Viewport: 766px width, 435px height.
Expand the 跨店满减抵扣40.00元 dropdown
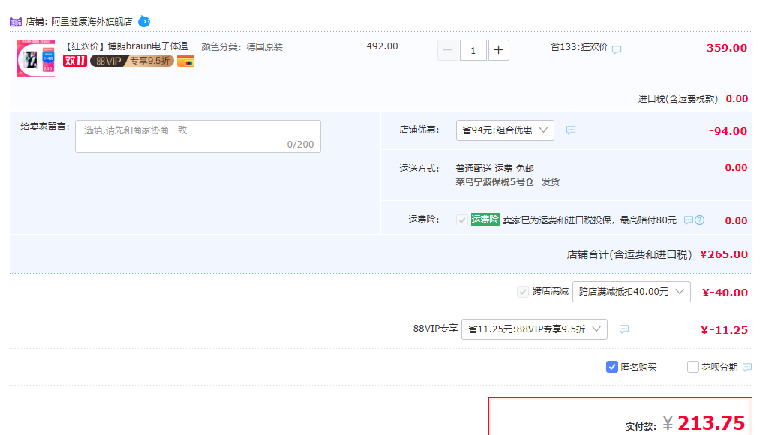click(632, 292)
